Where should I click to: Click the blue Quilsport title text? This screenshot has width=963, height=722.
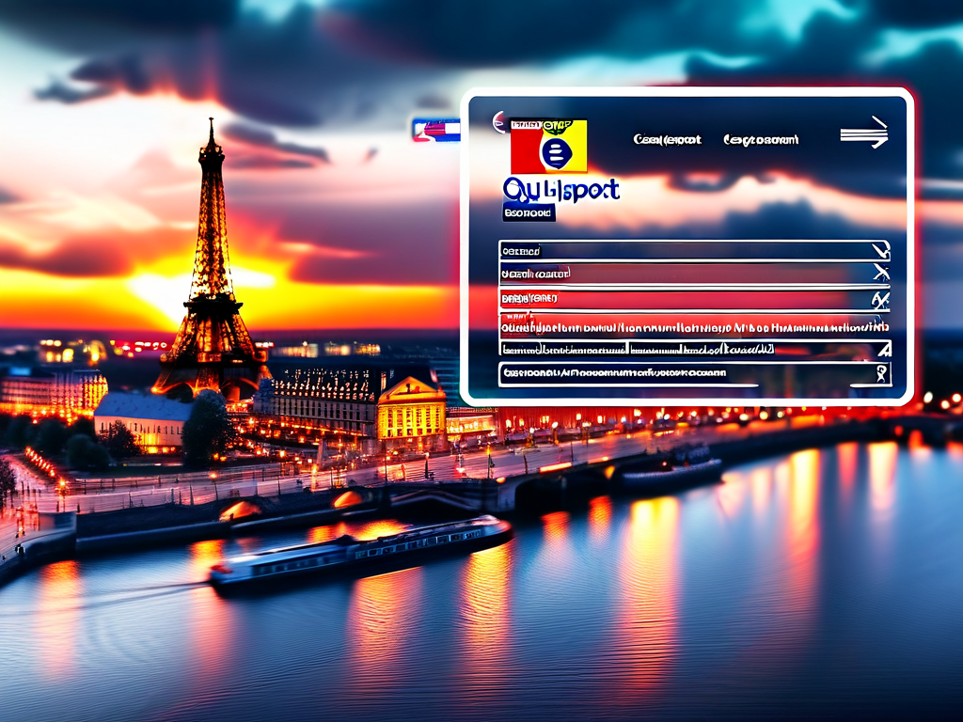pyautogui.click(x=560, y=190)
